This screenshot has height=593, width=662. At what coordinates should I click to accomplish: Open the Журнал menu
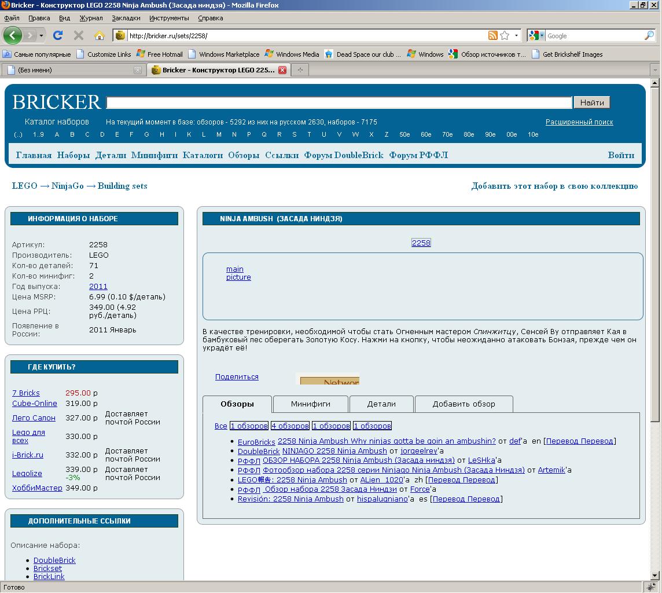(91, 18)
